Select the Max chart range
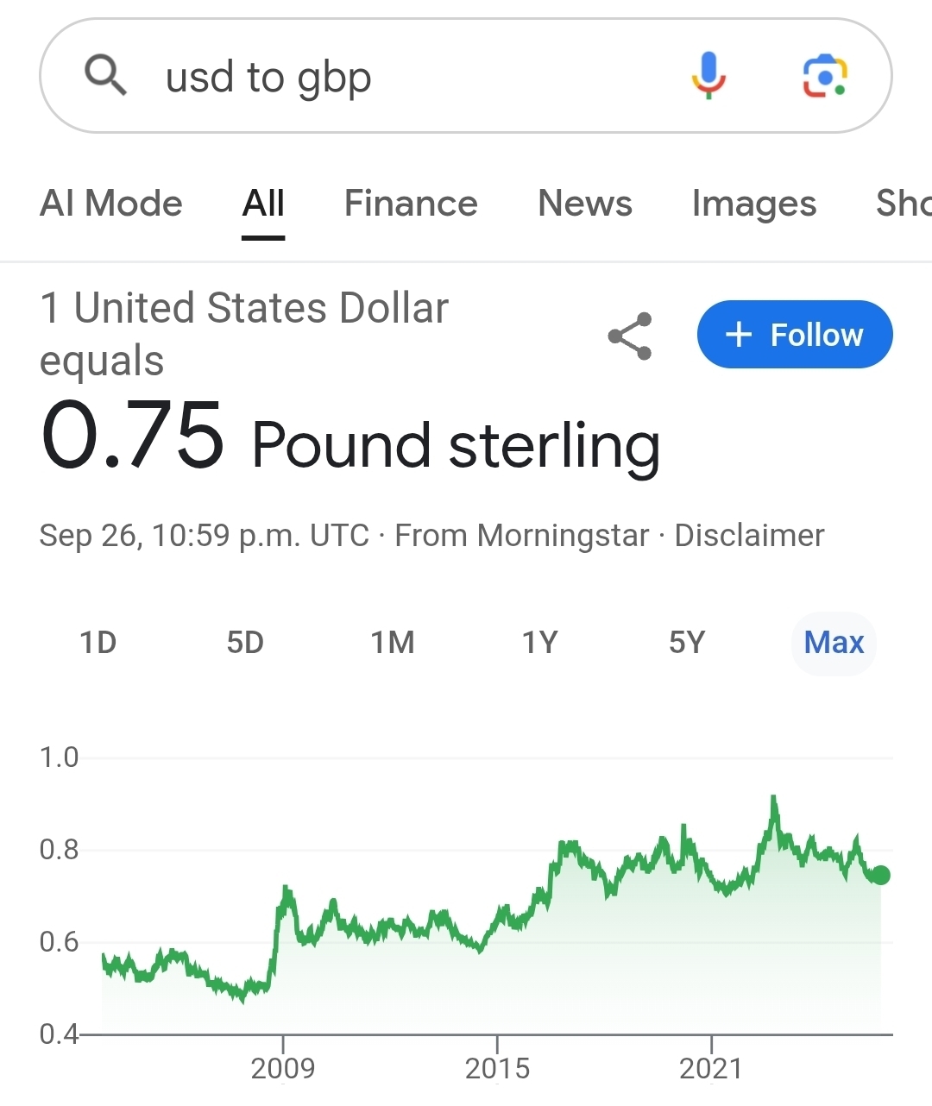Screen dimensions: 932x1106 coord(834,643)
